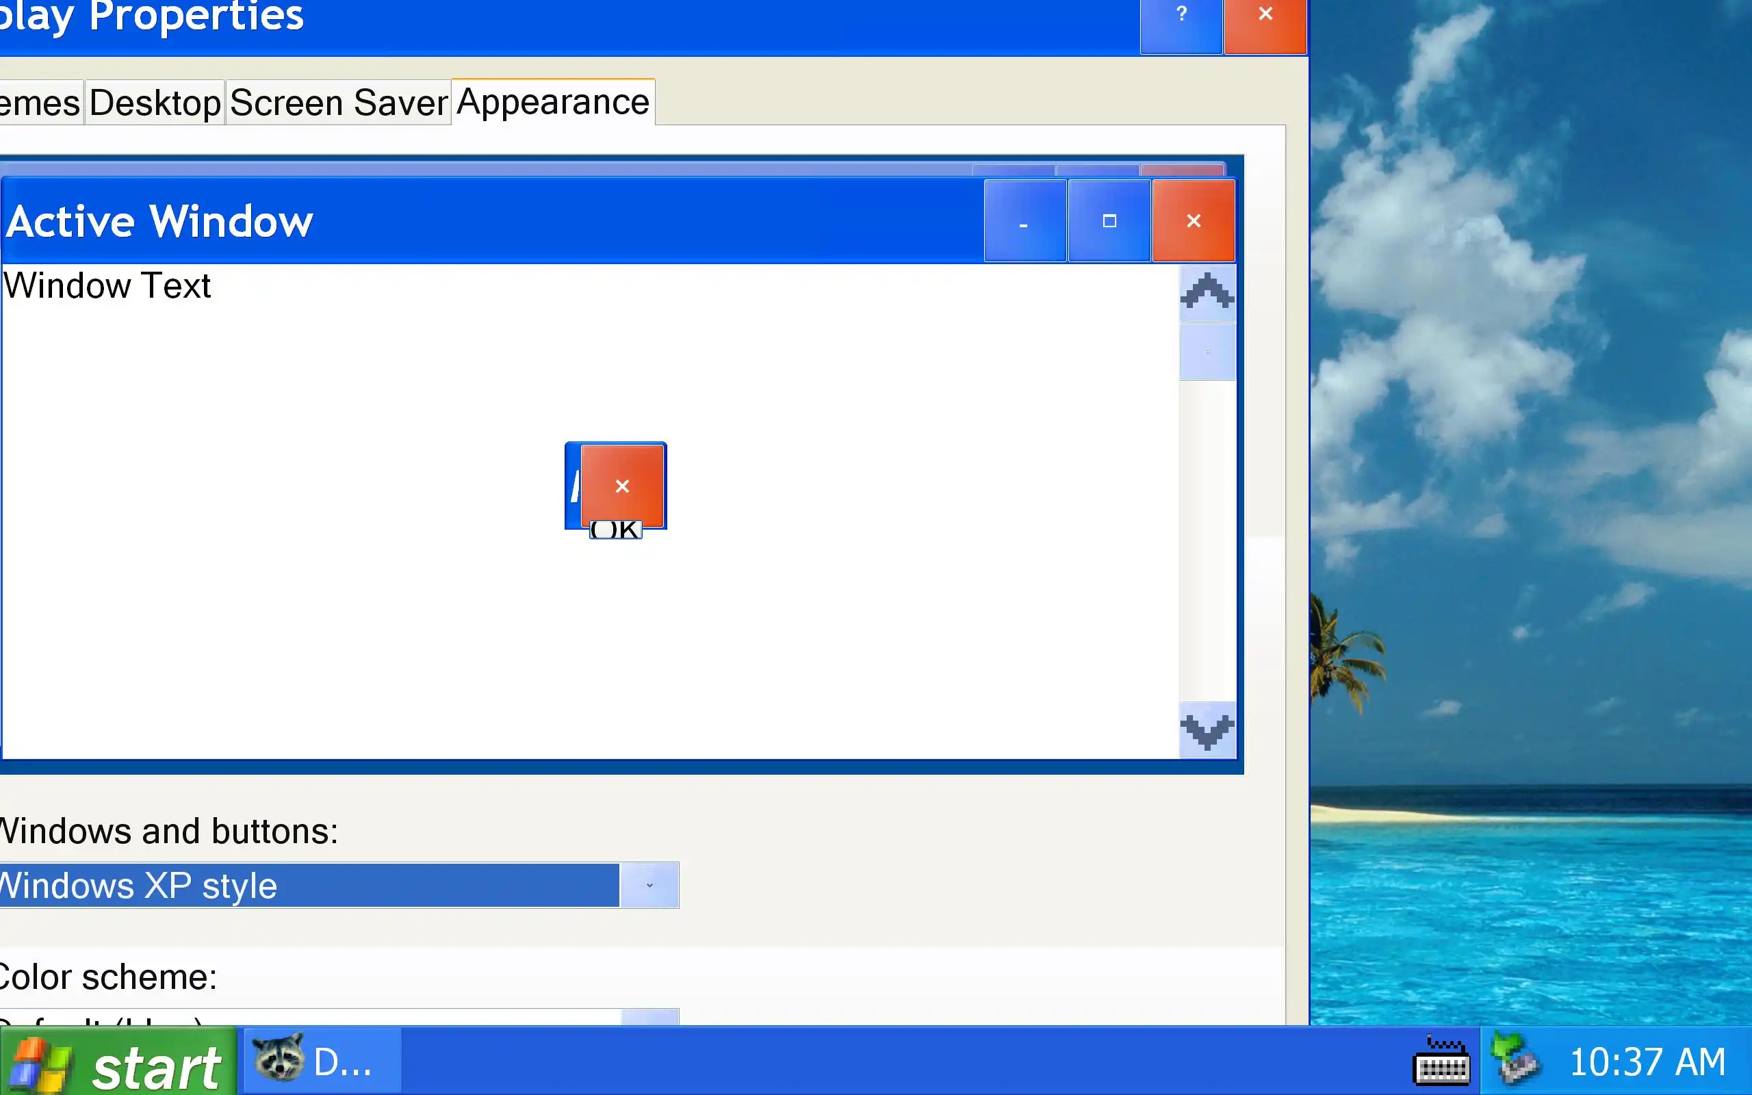This screenshot has height=1095, width=1752.
Task: Expand the Windows and buttons dropdown arrow
Action: (x=649, y=885)
